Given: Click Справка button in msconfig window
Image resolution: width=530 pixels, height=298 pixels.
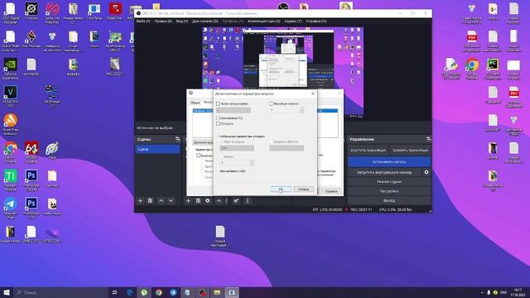Looking at the screenshot, I should pos(331,191).
